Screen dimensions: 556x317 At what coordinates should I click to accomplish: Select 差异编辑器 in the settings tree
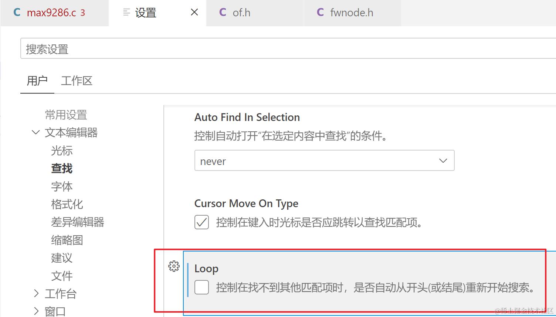pos(78,222)
